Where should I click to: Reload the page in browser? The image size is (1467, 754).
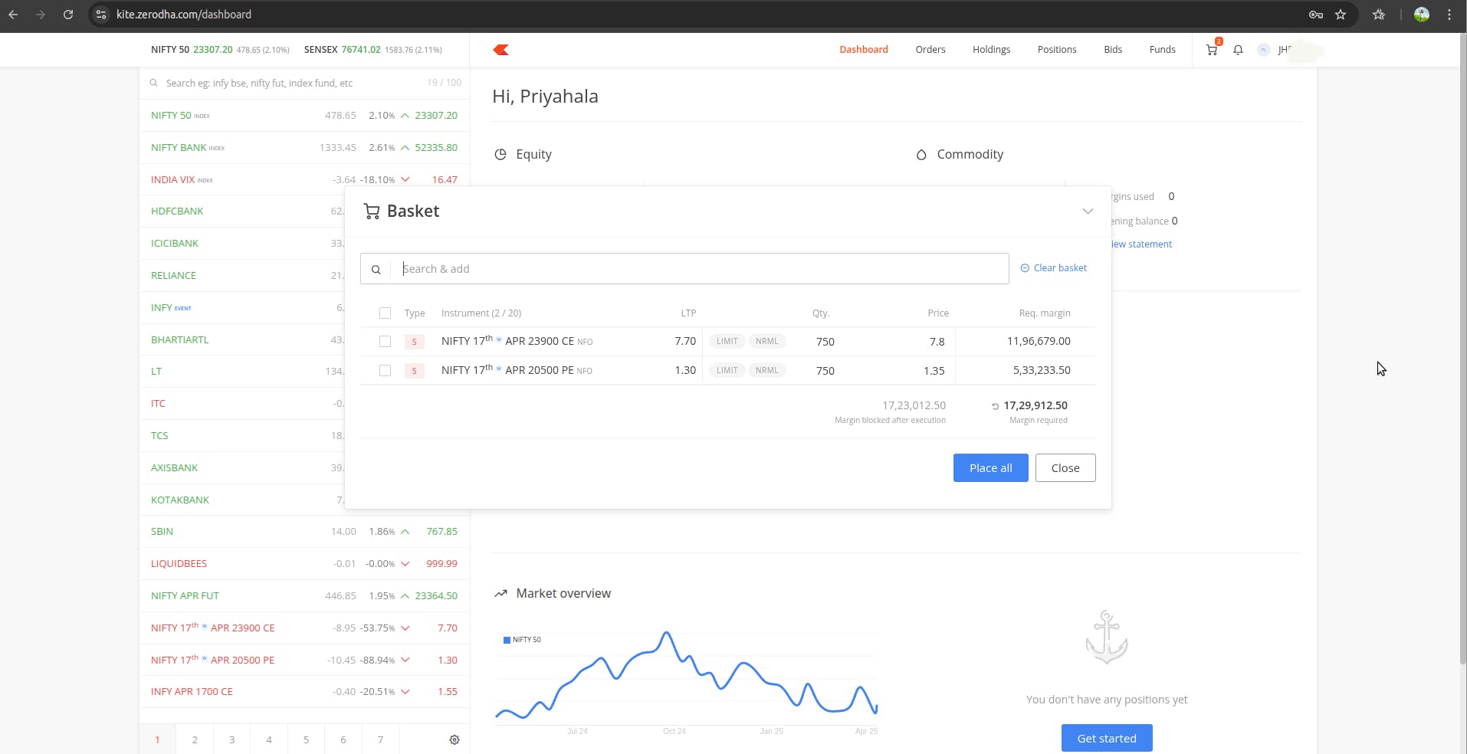68,15
